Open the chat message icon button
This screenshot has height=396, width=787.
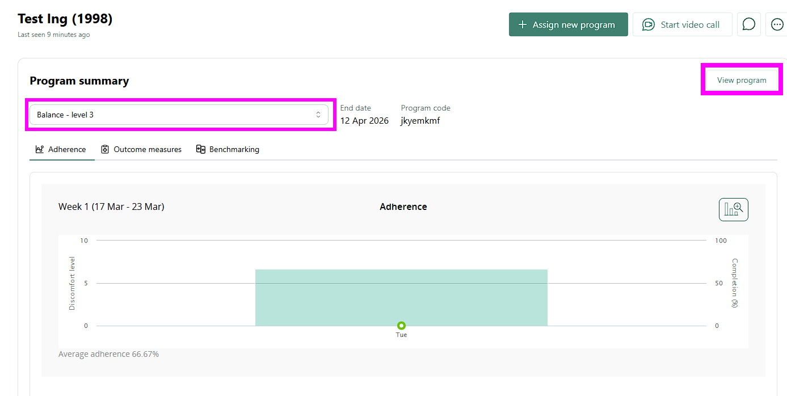click(x=749, y=24)
